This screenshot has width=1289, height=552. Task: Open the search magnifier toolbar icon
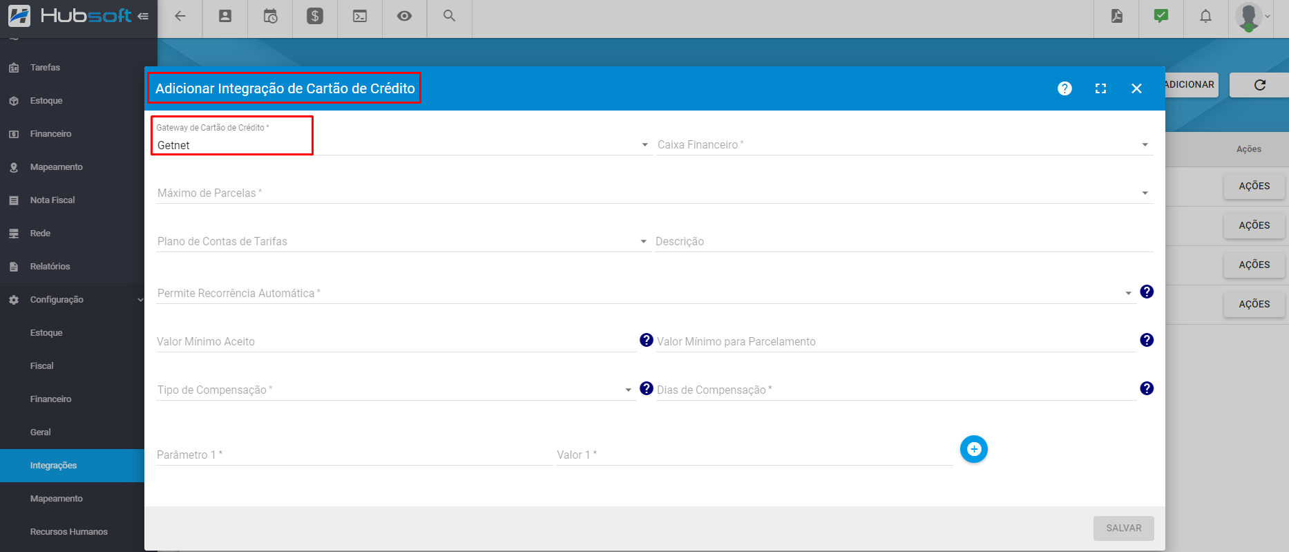(x=450, y=16)
